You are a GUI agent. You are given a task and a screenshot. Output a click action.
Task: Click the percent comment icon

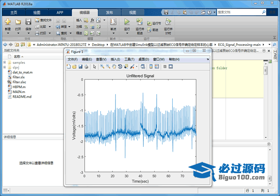click(86, 27)
